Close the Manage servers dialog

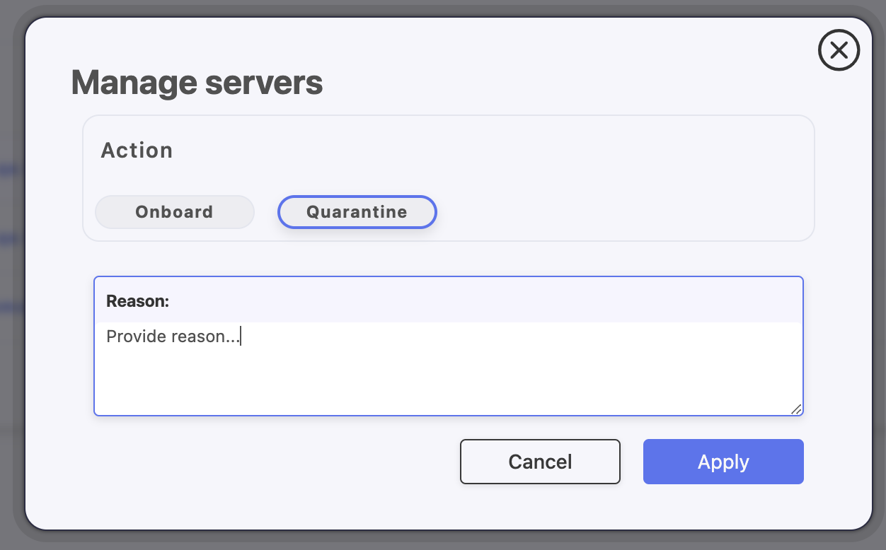839,50
